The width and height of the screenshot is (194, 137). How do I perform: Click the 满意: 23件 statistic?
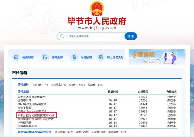point(82,132)
